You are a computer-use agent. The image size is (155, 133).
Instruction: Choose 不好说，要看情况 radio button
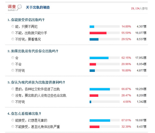pyautogui.click(x=13, y=39)
